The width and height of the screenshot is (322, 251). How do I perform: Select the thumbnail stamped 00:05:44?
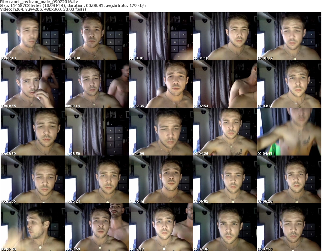pyautogui.click(x=161, y=180)
